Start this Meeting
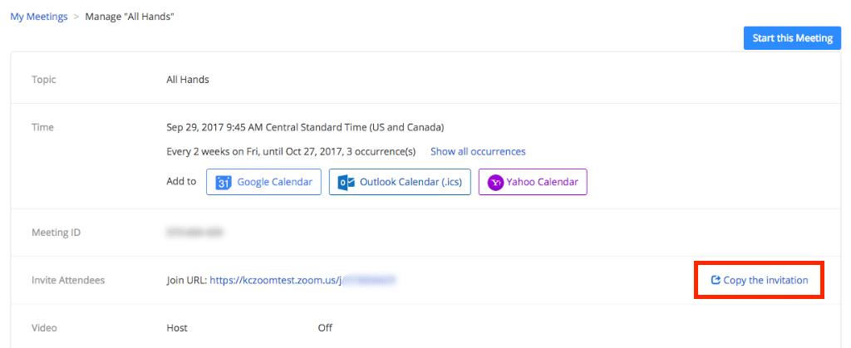851x348 pixels. coord(792,38)
